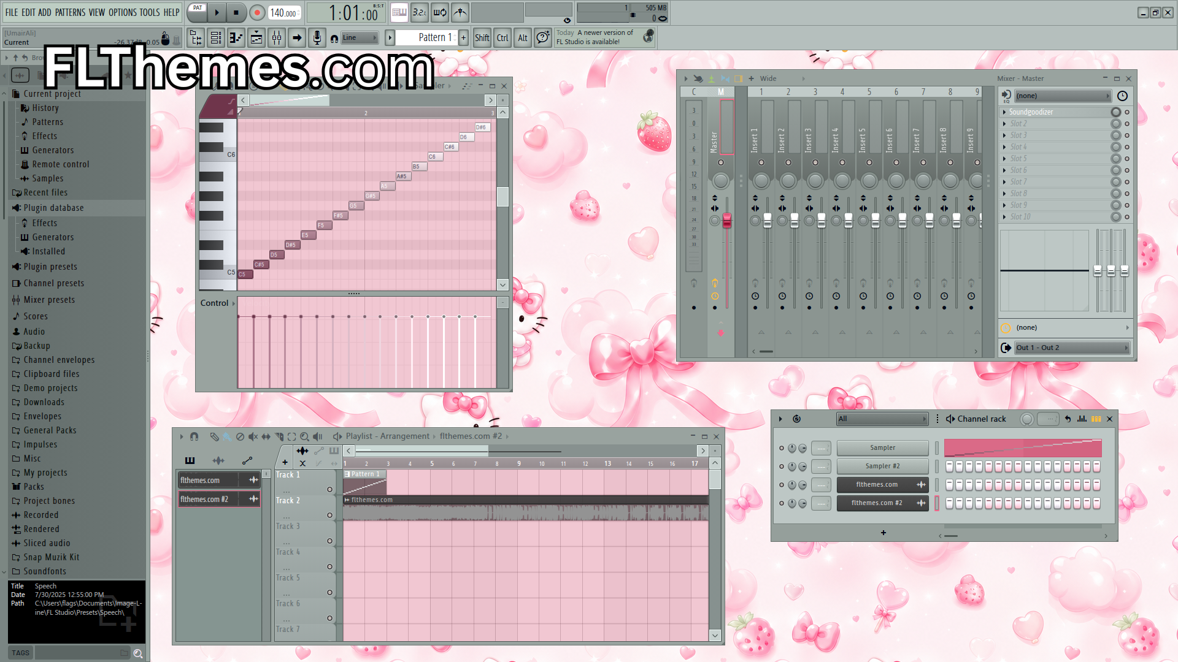
Task: Click the Record button in transport
Action: pos(258,12)
